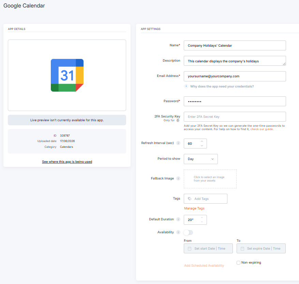Click the Google Calendar app logo

[x=67, y=75]
